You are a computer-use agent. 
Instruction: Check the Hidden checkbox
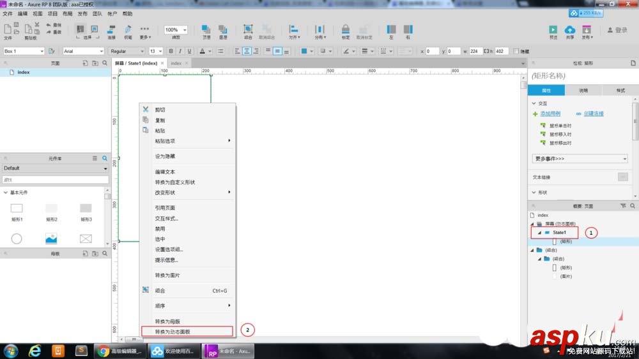click(x=516, y=51)
